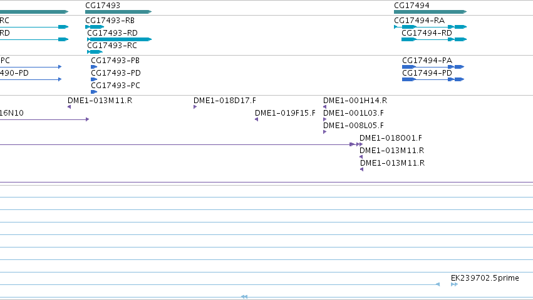Select the light blue arrows under EK239702.5prime
Image resolution: width=533 pixels, height=300 pixels.
pyautogui.click(x=454, y=284)
